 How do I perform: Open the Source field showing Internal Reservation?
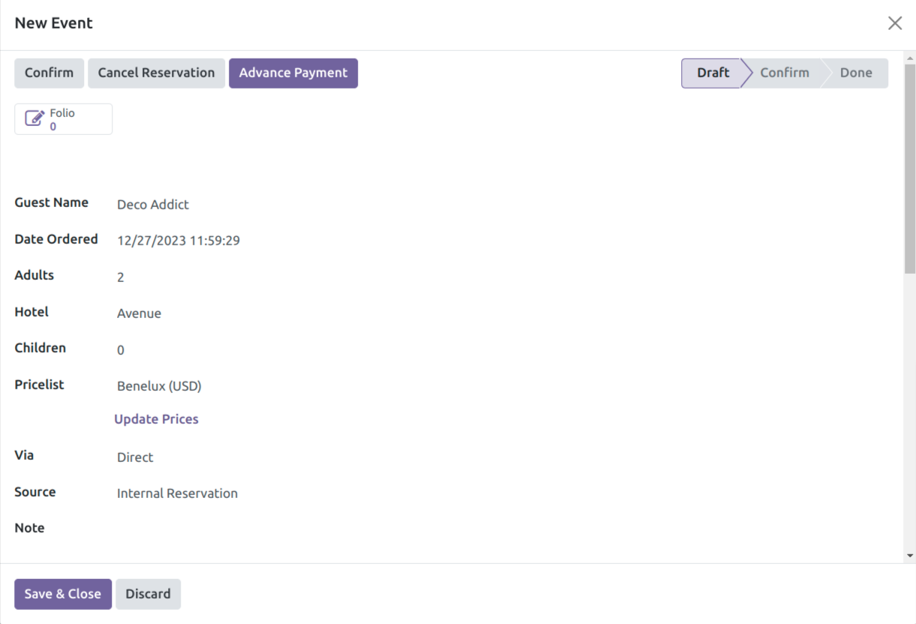click(300, 493)
